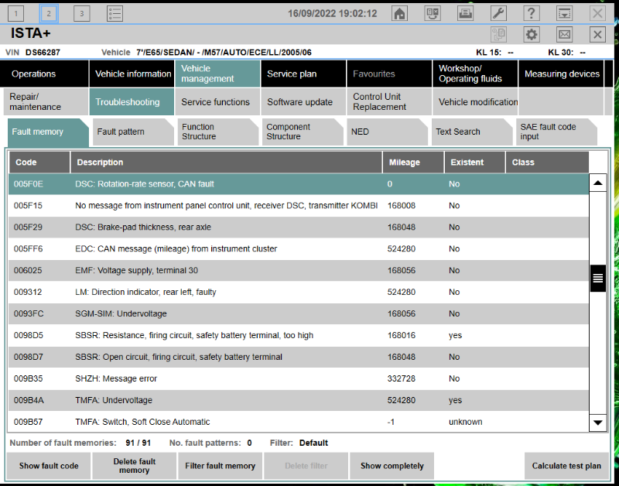Open session number 1 button
The image size is (619, 486).
coord(15,14)
